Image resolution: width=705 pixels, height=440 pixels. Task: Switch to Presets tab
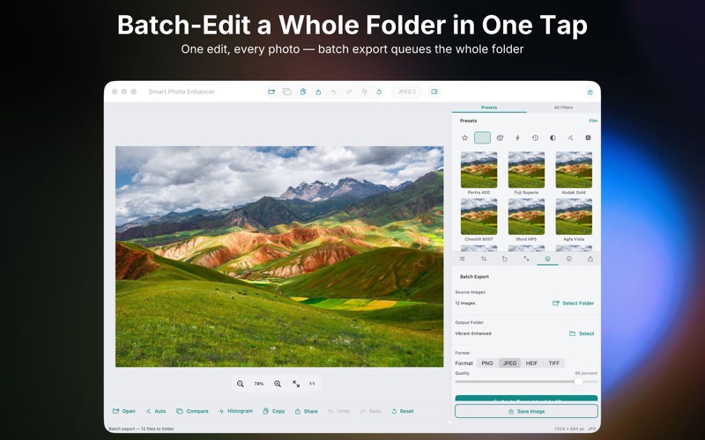coord(489,107)
